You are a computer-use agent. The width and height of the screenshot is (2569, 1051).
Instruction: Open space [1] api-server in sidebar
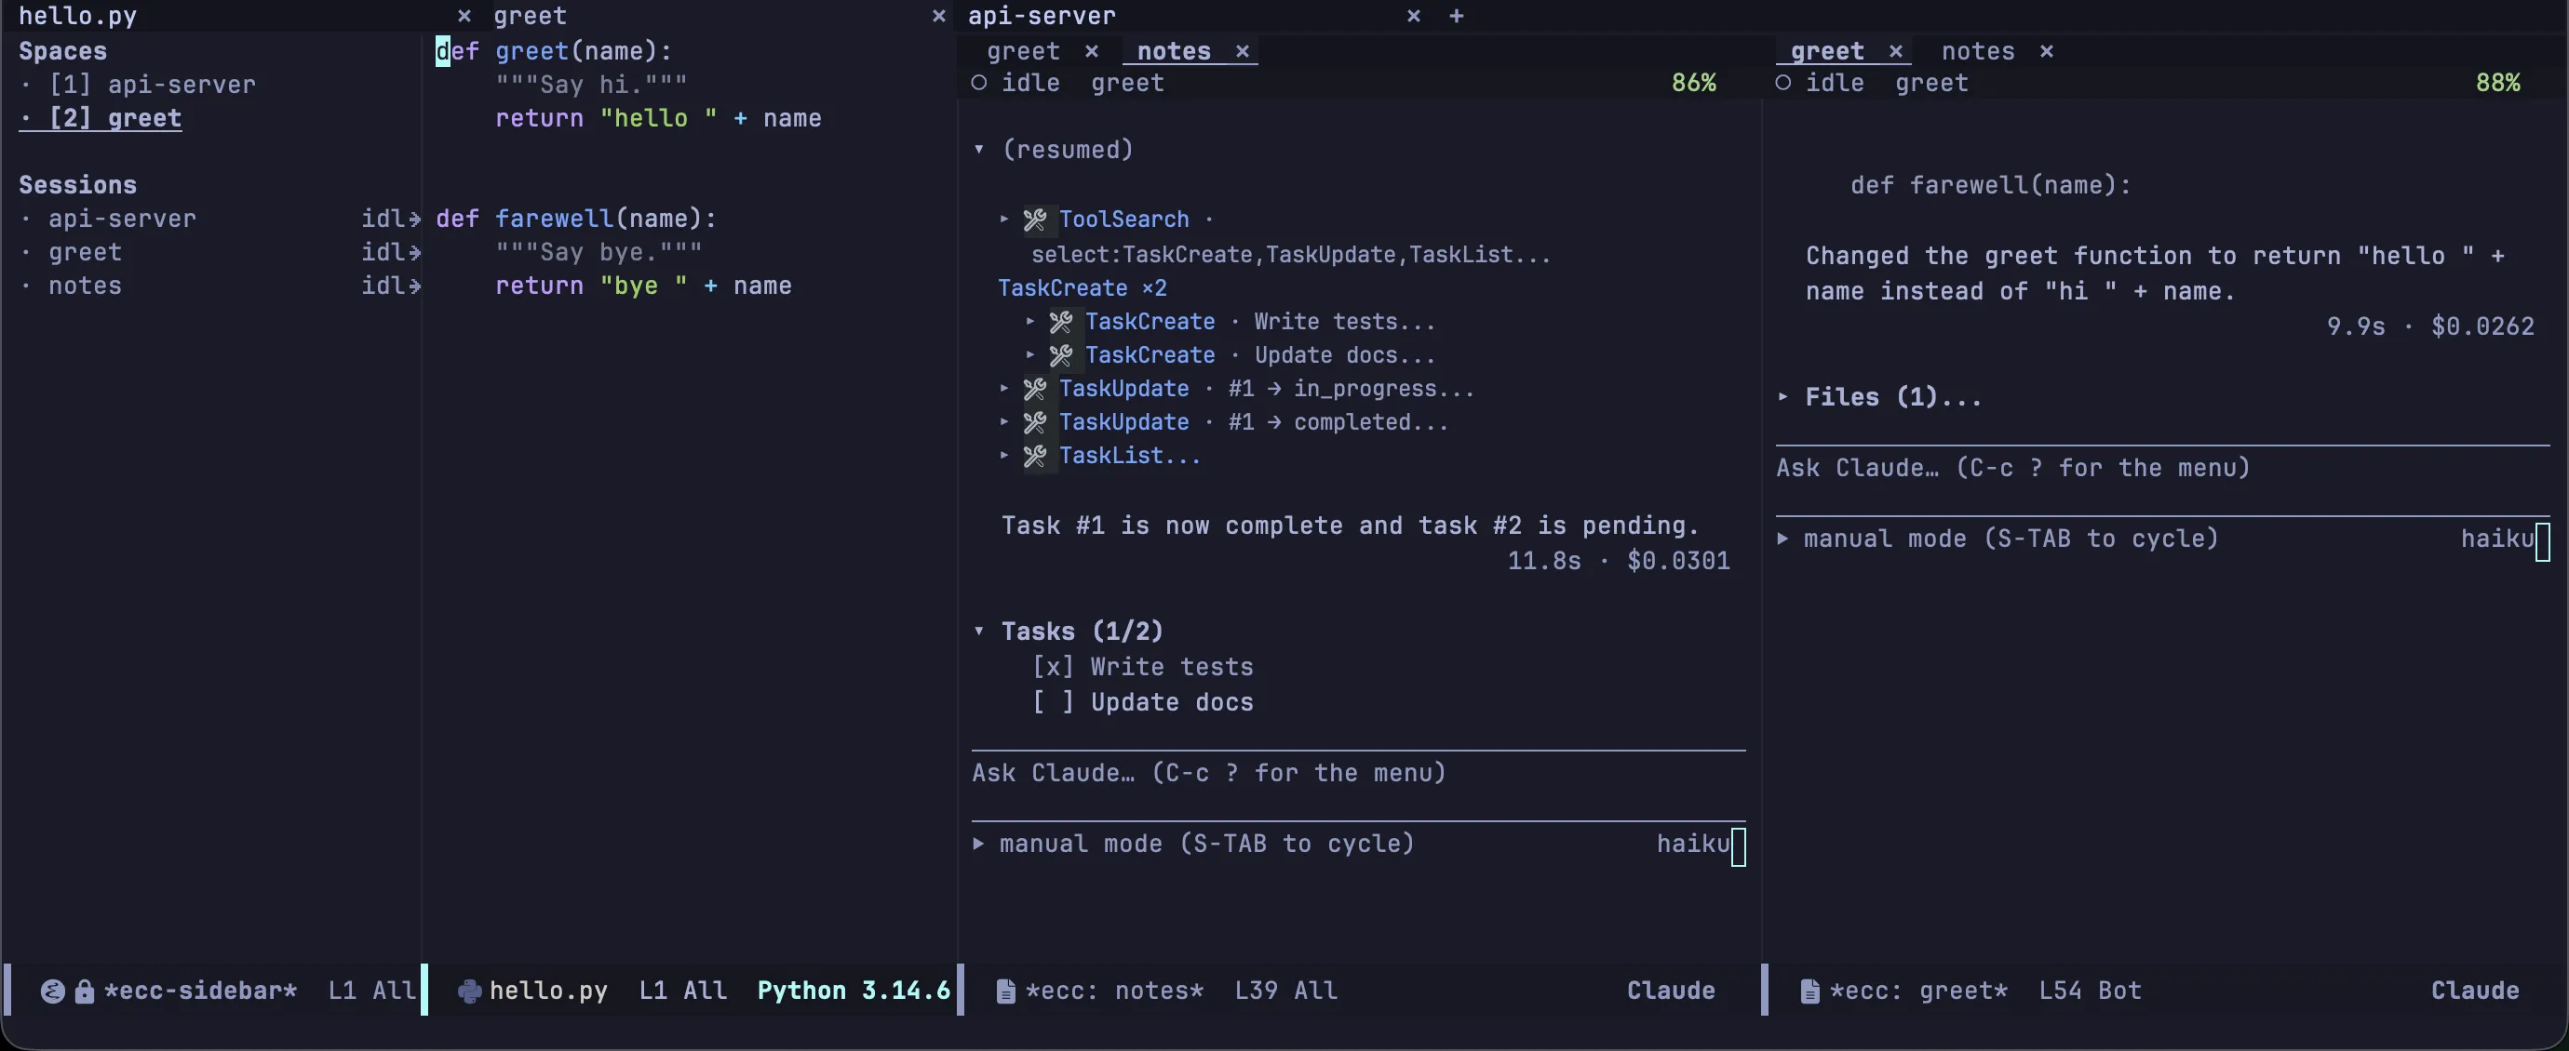[152, 85]
